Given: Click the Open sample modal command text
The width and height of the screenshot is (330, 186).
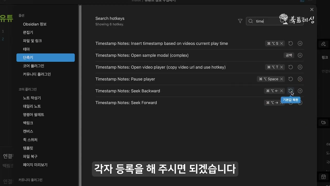Looking at the screenshot, I should (x=142, y=55).
